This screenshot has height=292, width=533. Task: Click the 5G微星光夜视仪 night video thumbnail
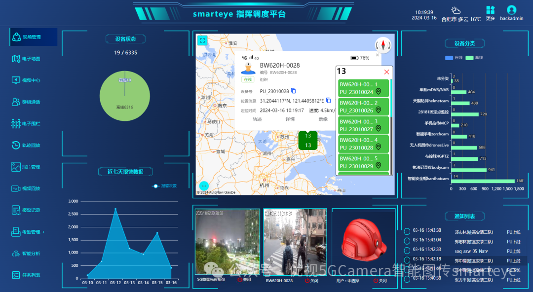(x=228, y=241)
